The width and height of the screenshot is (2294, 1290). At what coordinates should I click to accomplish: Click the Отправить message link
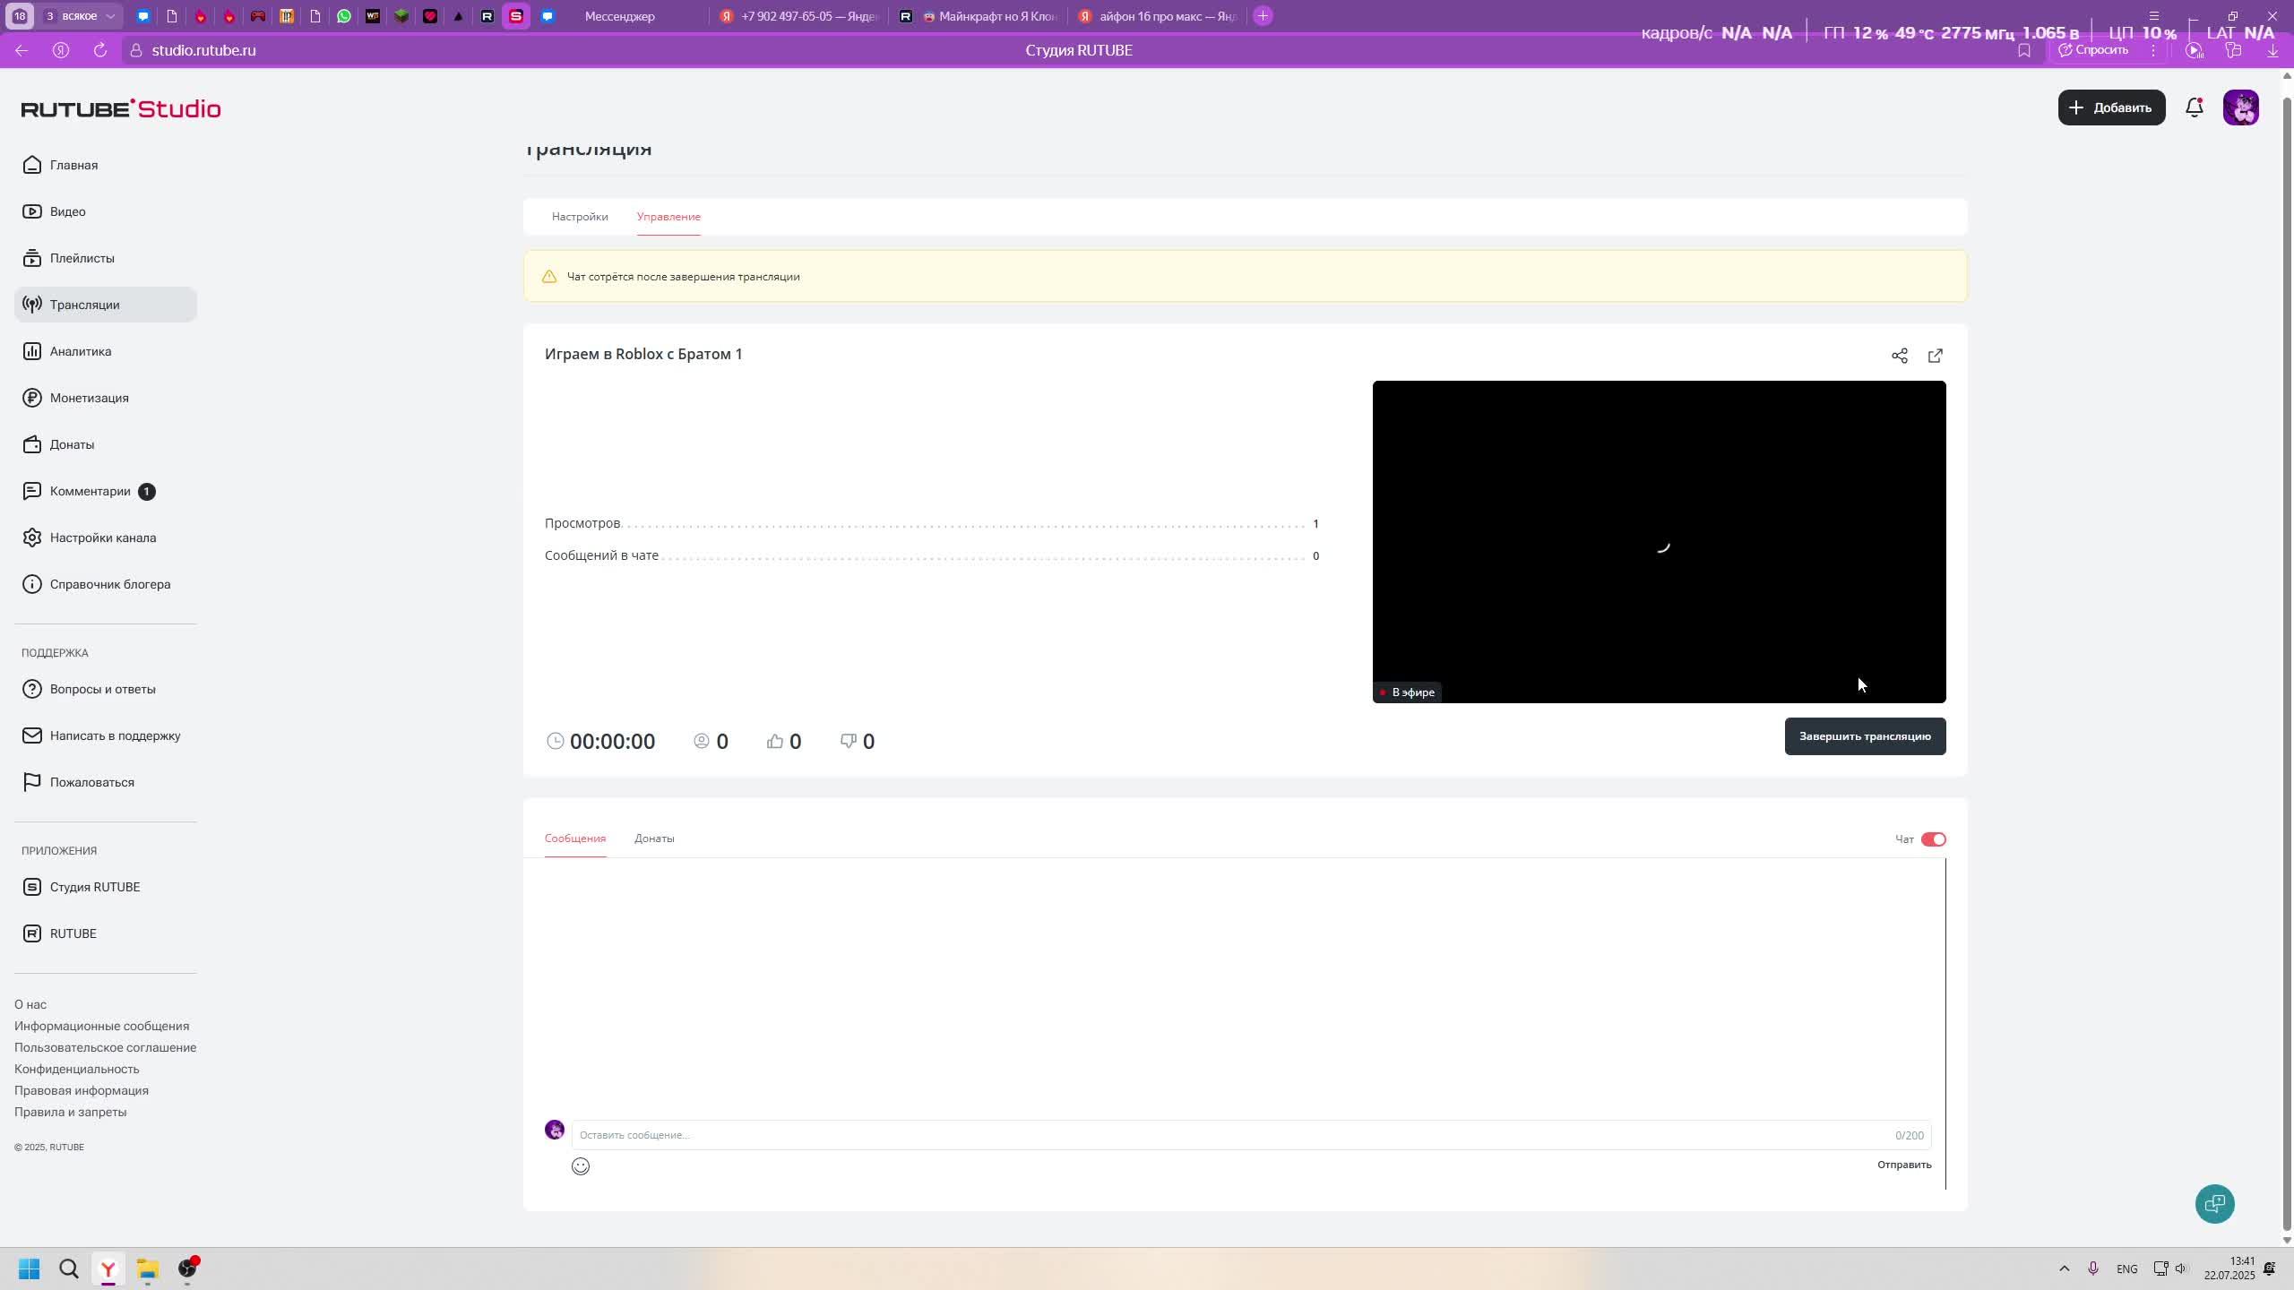1903,1165
